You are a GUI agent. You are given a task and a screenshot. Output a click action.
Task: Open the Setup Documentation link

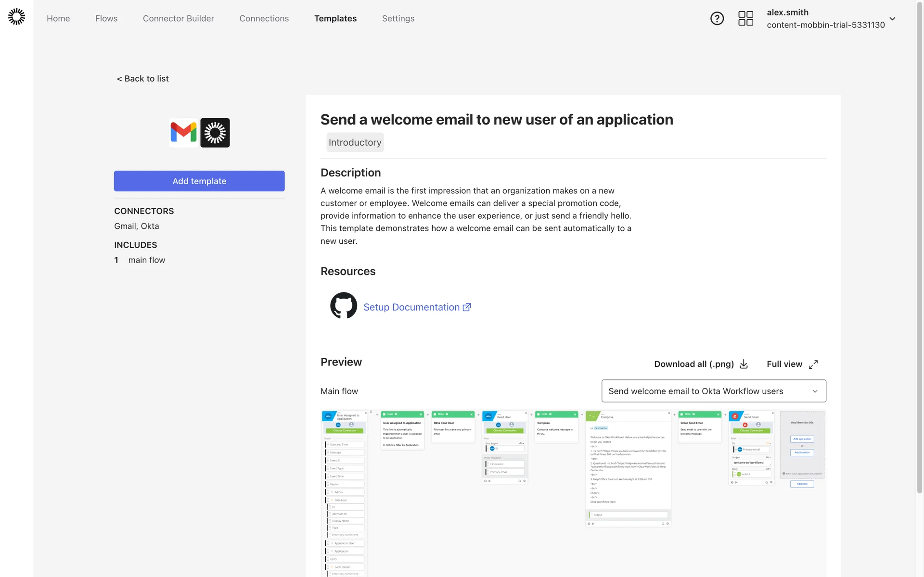click(411, 307)
